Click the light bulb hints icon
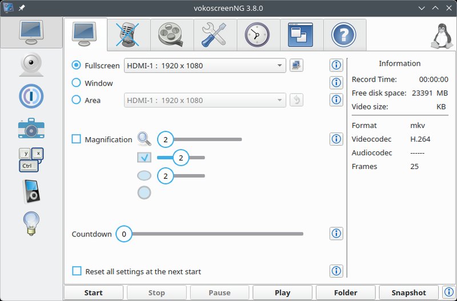Image resolution: width=457 pixels, height=301 pixels. (31, 222)
